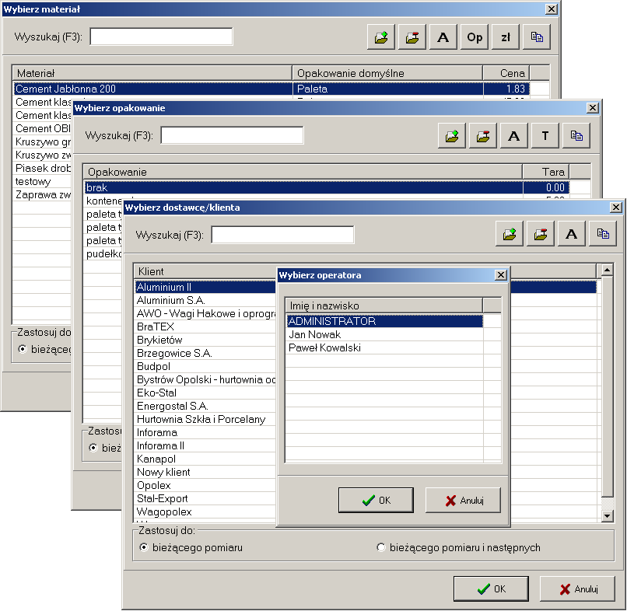Click Anuluj in Wybierz dostawcę/klienta window
This screenshot has width=627, height=611.
[x=577, y=588]
